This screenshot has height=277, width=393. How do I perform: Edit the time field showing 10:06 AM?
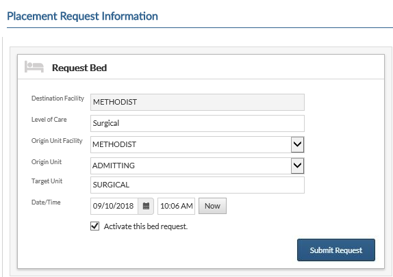(176, 206)
